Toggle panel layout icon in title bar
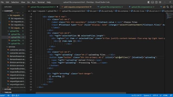Image resolution: width=173 pixels, height=97 pixels. point(152,2)
